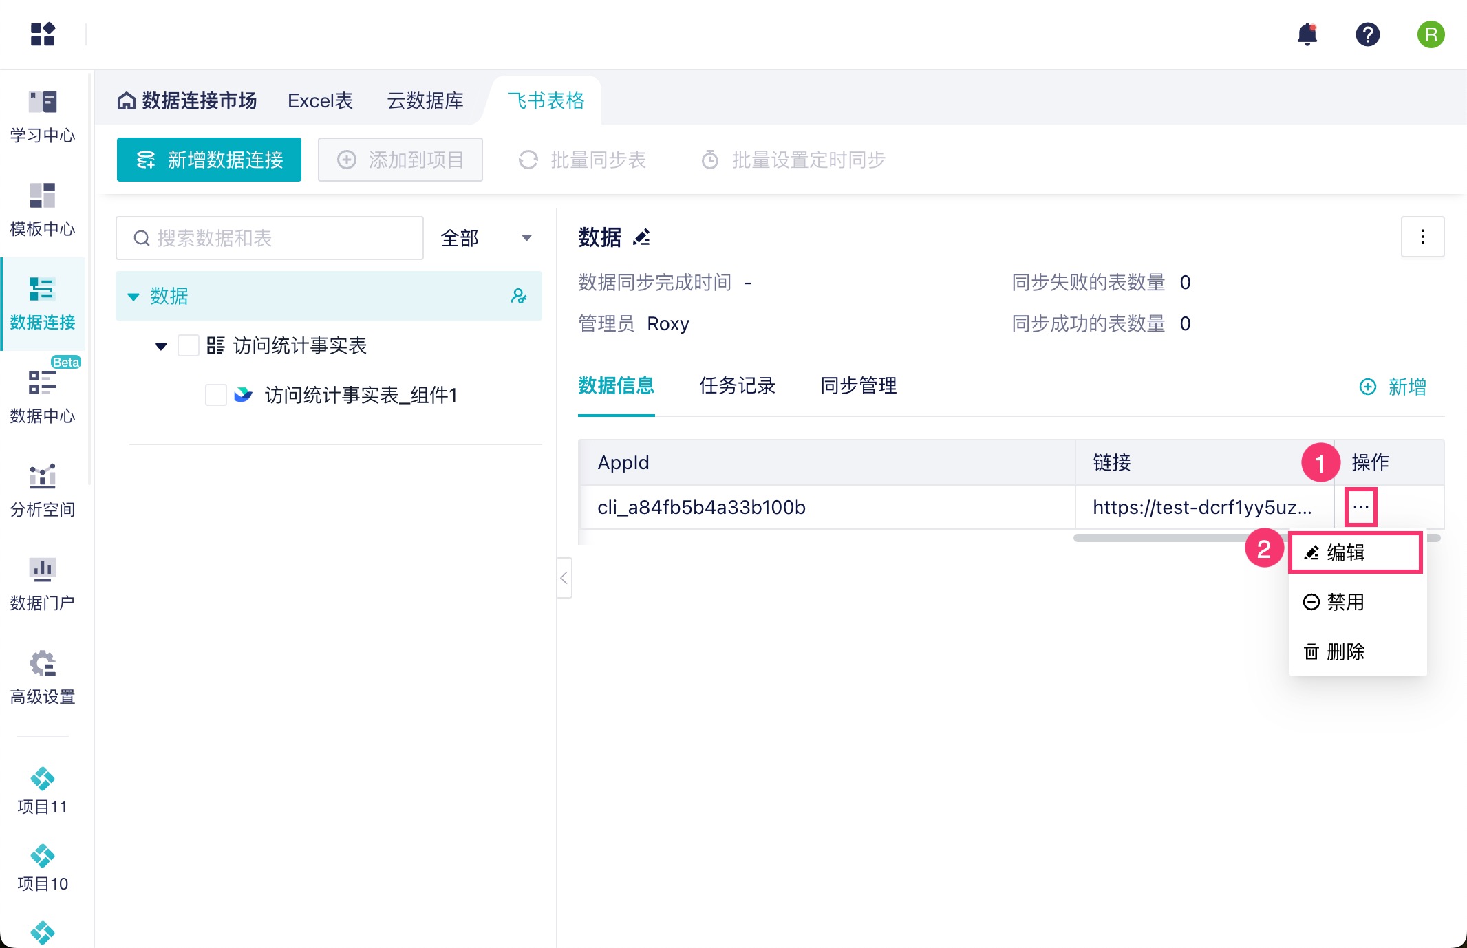The width and height of the screenshot is (1467, 948).
Task: Open the vertical three-dot more menu
Action: [1422, 237]
